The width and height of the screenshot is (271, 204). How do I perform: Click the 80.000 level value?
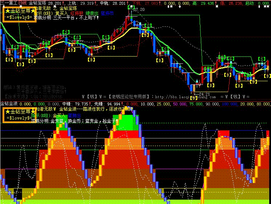pos(263,104)
